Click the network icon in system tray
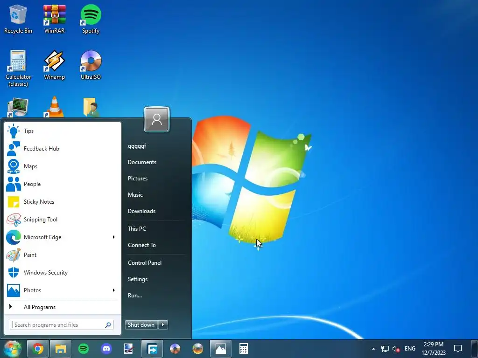This screenshot has height=358, width=478. point(385,349)
